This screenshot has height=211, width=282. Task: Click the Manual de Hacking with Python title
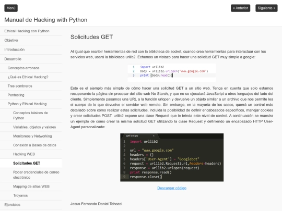pyautogui.click(x=46, y=20)
